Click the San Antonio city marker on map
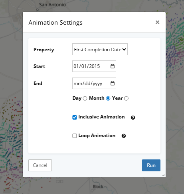This screenshot has height=194, width=184. pyautogui.click(x=38, y=10)
